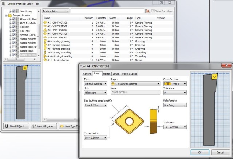Open the insert Type dropdown
The width and height of the screenshot is (233, 159).
click(95, 84)
